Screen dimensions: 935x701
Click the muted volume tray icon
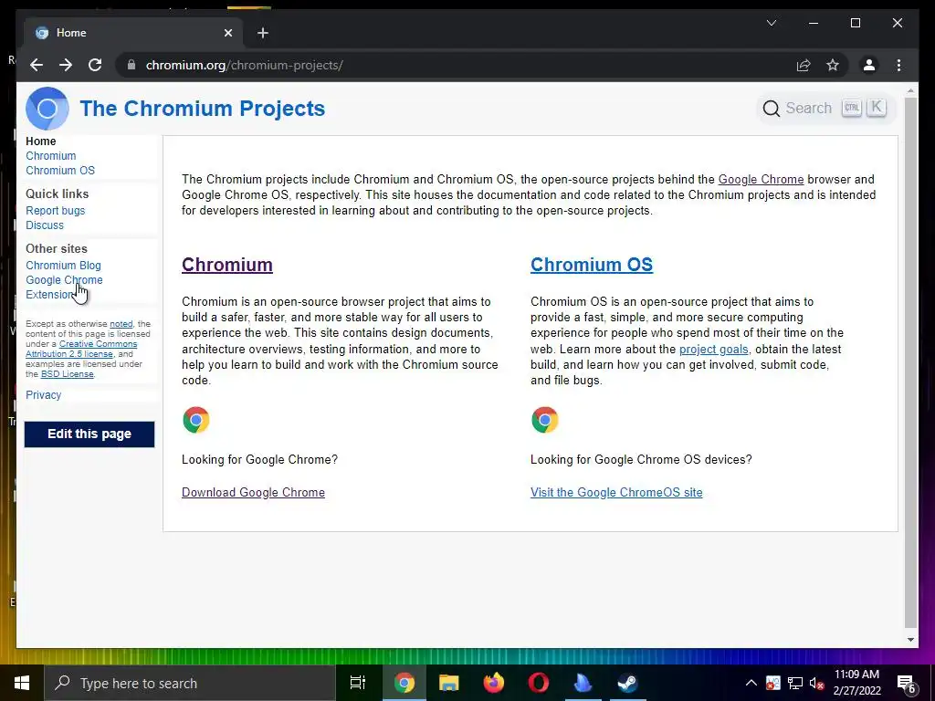click(816, 683)
